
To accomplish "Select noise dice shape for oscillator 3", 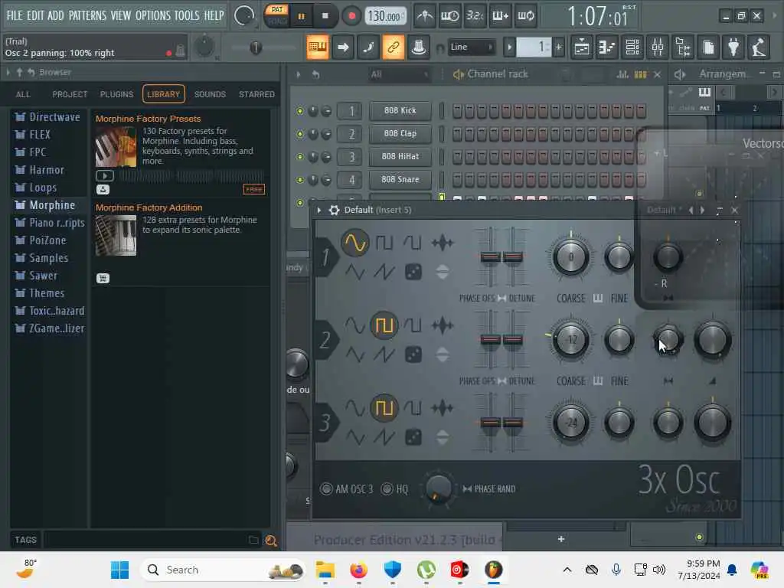I will click(413, 437).
